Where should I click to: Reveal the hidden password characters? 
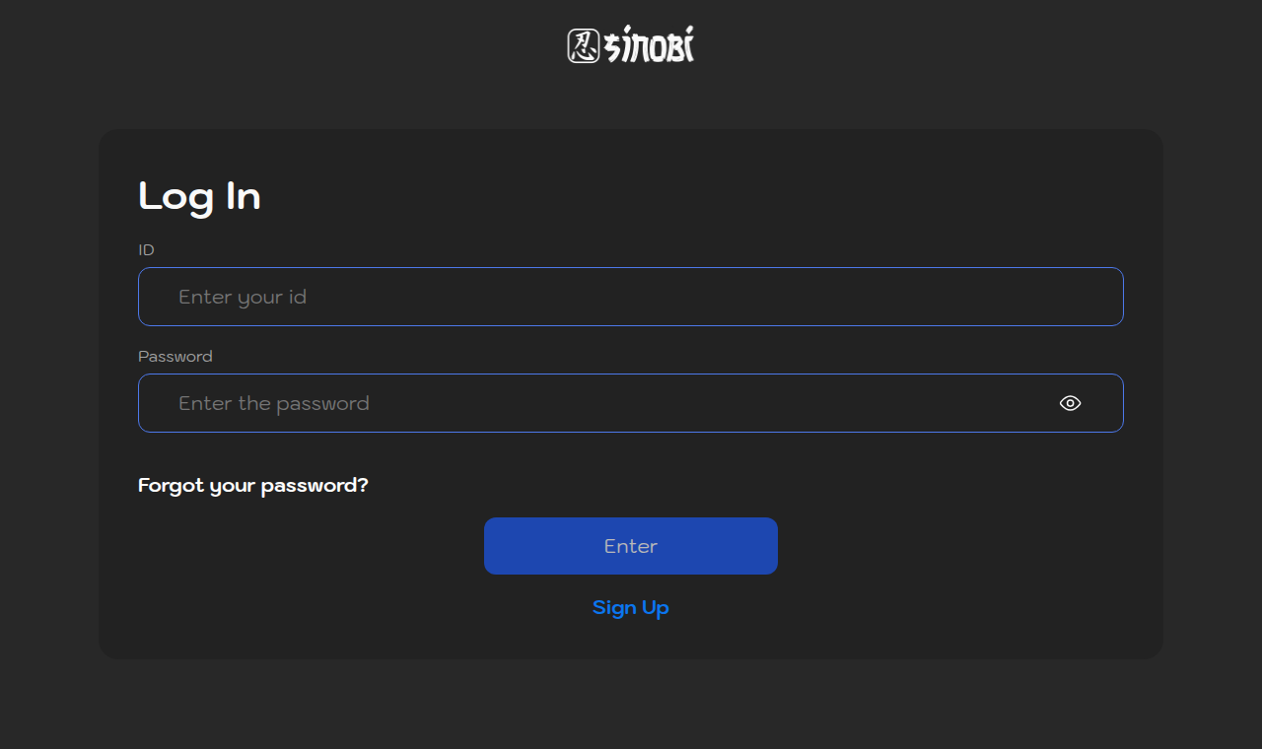pos(1070,403)
